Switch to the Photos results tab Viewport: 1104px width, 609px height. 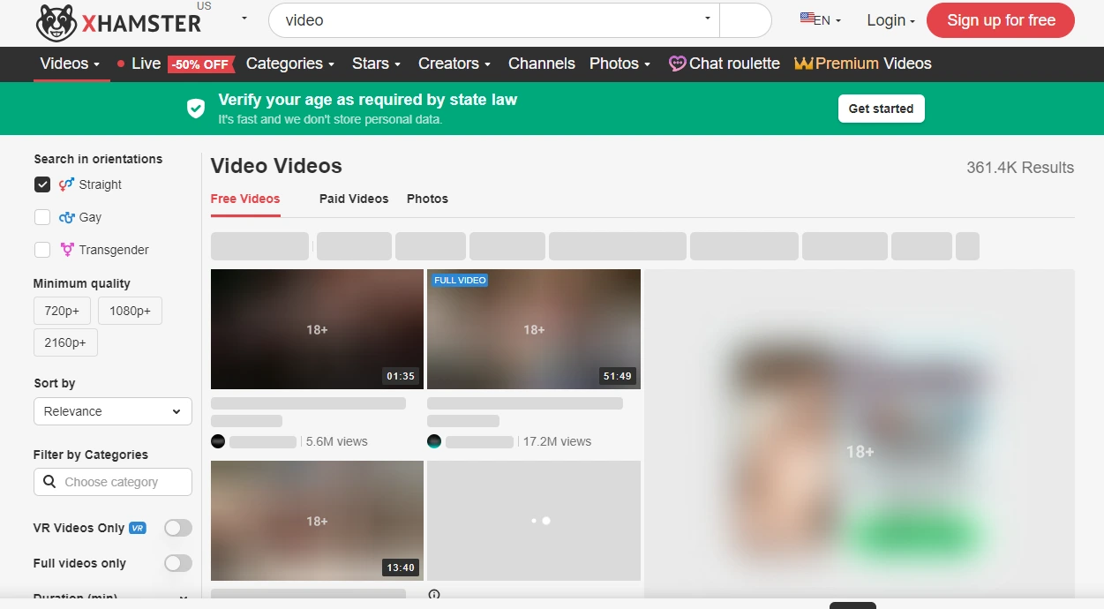point(427,199)
